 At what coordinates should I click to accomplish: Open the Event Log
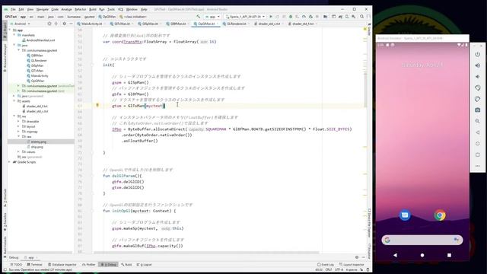[326, 265]
